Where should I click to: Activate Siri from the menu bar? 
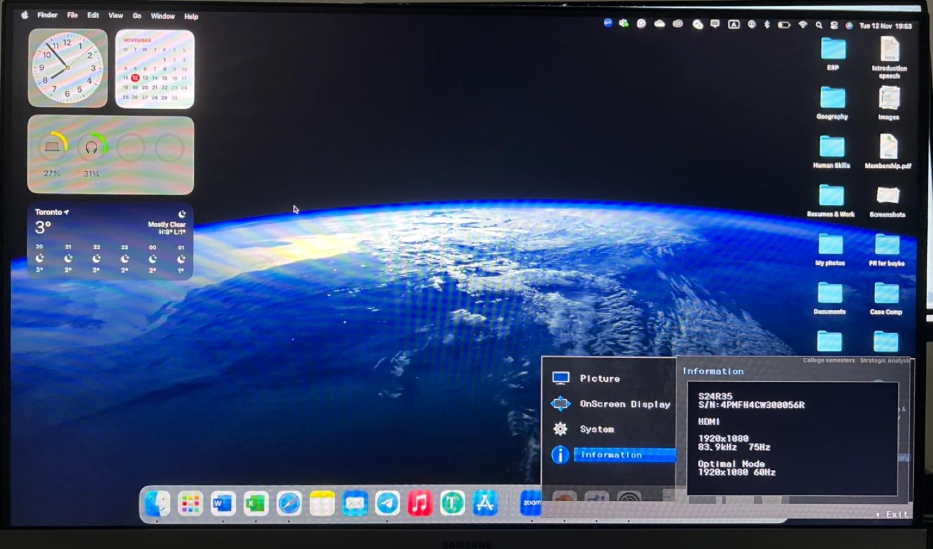coord(849,26)
